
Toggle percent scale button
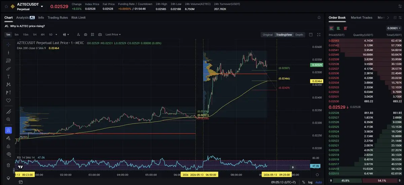(x=304, y=182)
